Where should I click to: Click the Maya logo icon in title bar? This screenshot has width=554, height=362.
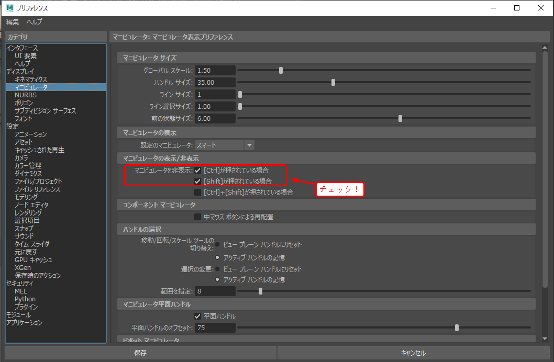[x=9, y=8]
